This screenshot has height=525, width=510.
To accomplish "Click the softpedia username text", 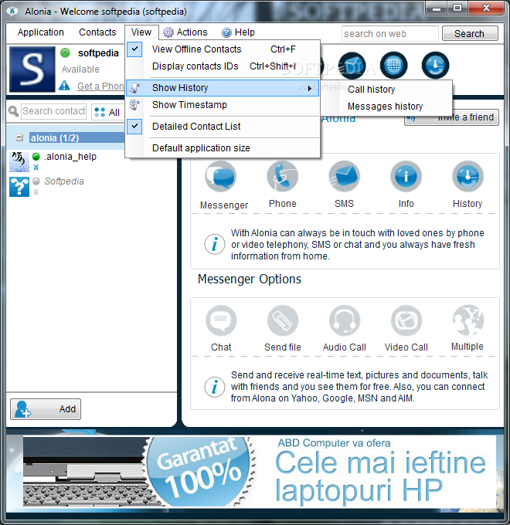I will (98, 53).
